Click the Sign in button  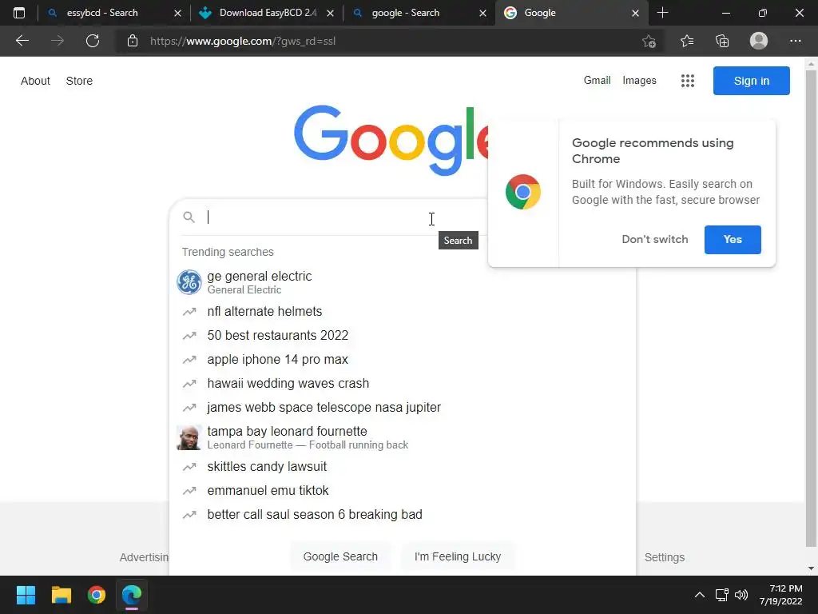click(751, 81)
